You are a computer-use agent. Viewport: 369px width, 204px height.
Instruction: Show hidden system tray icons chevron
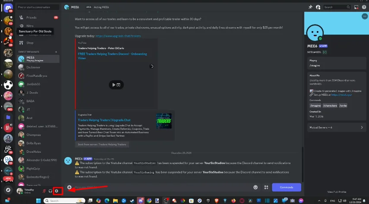click(x=319, y=201)
